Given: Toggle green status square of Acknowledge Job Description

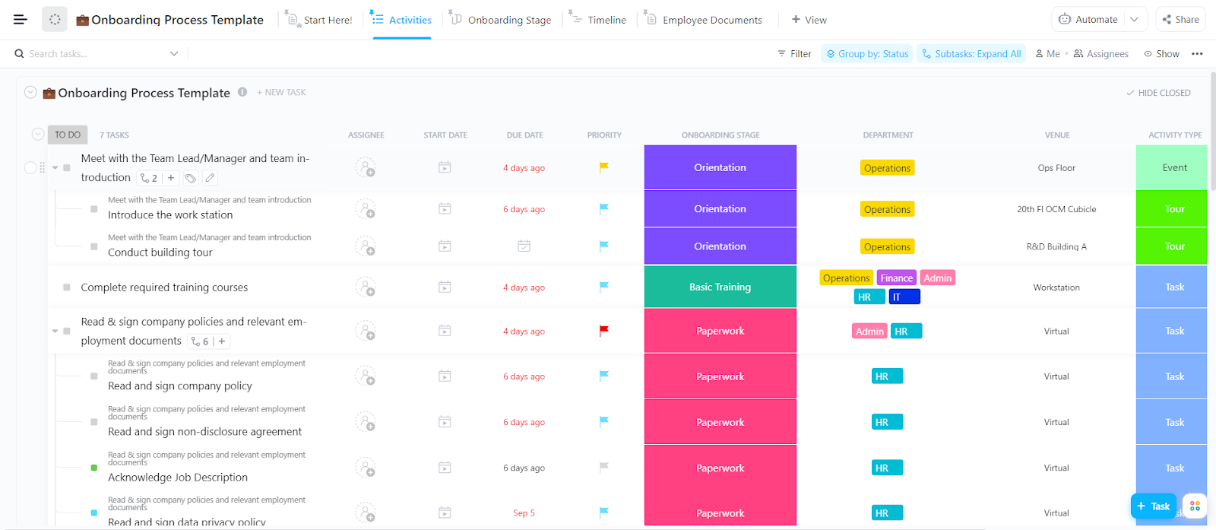Looking at the screenshot, I should [x=94, y=468].
